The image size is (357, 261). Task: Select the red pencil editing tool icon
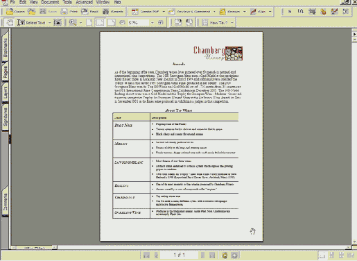tap(334, 11)
